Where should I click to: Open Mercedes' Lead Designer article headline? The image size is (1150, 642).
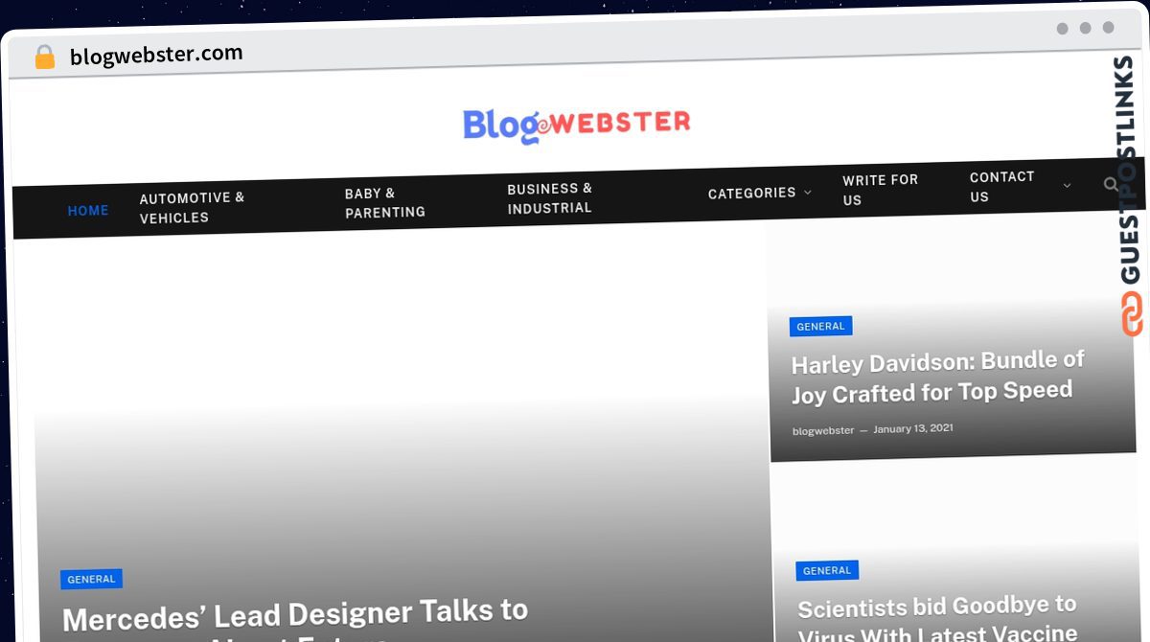(x=295, y=615)
